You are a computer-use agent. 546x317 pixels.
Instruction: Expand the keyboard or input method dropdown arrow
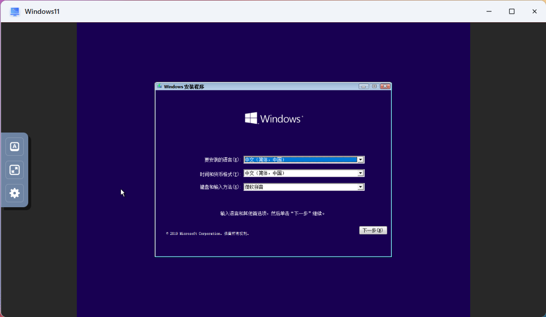360,187
